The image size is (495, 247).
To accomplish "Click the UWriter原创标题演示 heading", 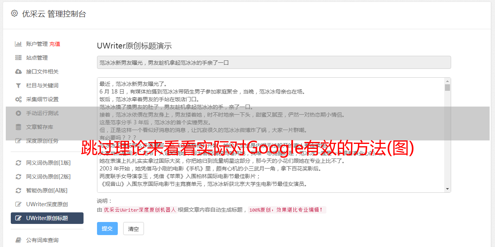I will click(x=134, y=46).
